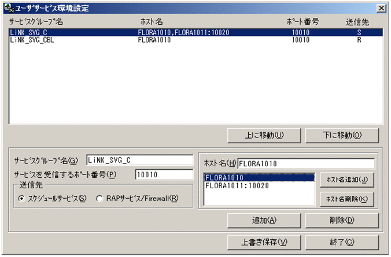Focus the port number field showing 10010
This screenshot has height=257, width=391.
pyautogui.click(x=164, y=174)
